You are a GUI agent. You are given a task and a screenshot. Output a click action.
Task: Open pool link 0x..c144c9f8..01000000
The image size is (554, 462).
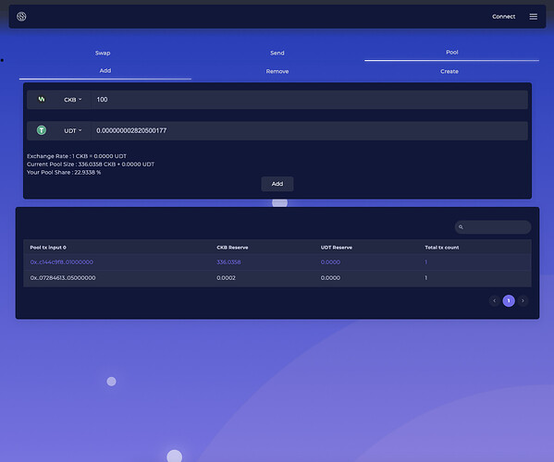tap(62, 261)
